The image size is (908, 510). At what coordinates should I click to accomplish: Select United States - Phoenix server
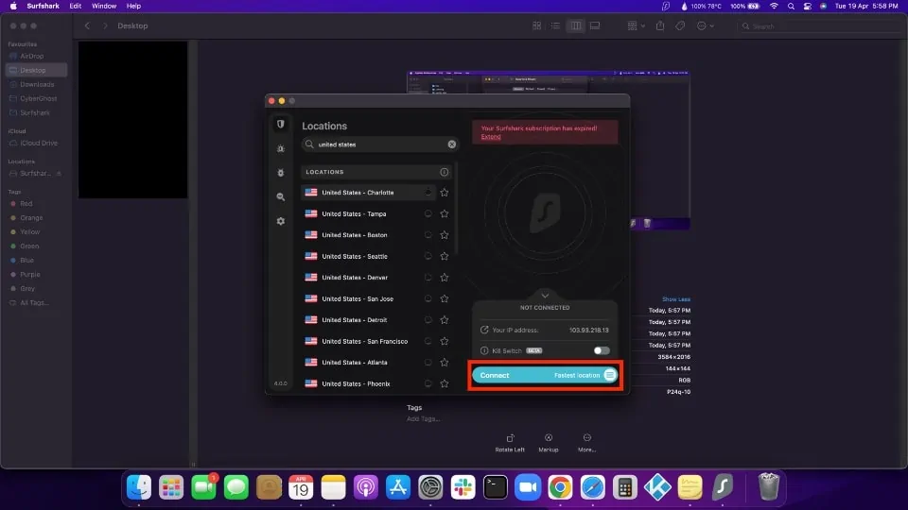pos(368,384)
